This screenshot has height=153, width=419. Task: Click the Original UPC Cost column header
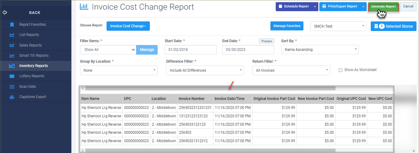tap(351, 99)
